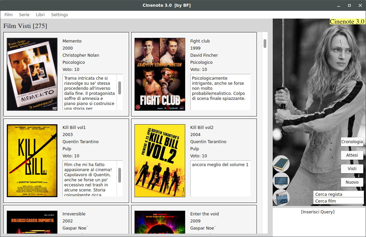
Task: Click the 'Memento' title text
Action: coord(72,41)
